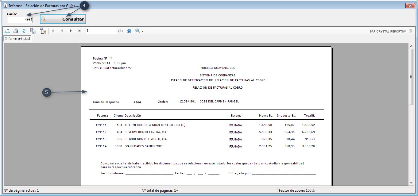The image size is (418, 196).
Task: Click the Estatus column header
Action: pos(236,116)
